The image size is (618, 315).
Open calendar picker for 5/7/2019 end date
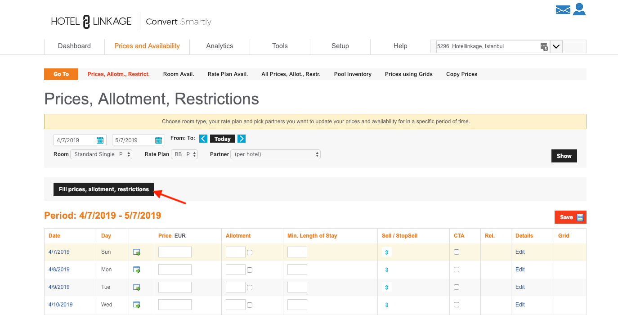pyautogui.click(x=158, y=140)
